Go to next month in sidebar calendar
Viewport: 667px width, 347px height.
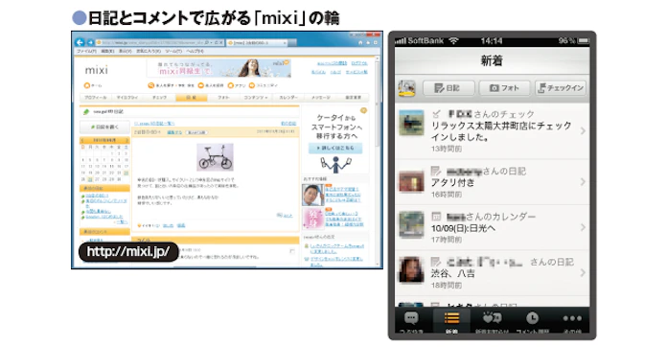tap(126, 140)
